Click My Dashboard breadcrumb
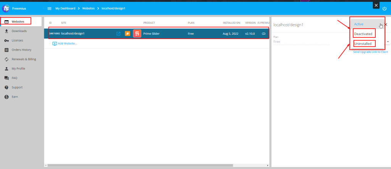 65,8
